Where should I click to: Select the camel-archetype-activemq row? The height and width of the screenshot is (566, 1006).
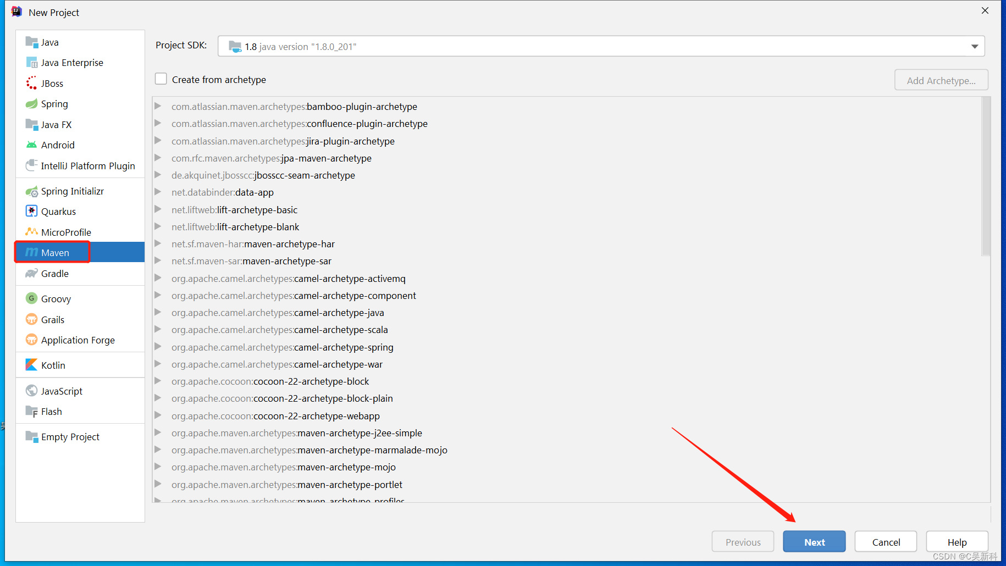point(567,279)
